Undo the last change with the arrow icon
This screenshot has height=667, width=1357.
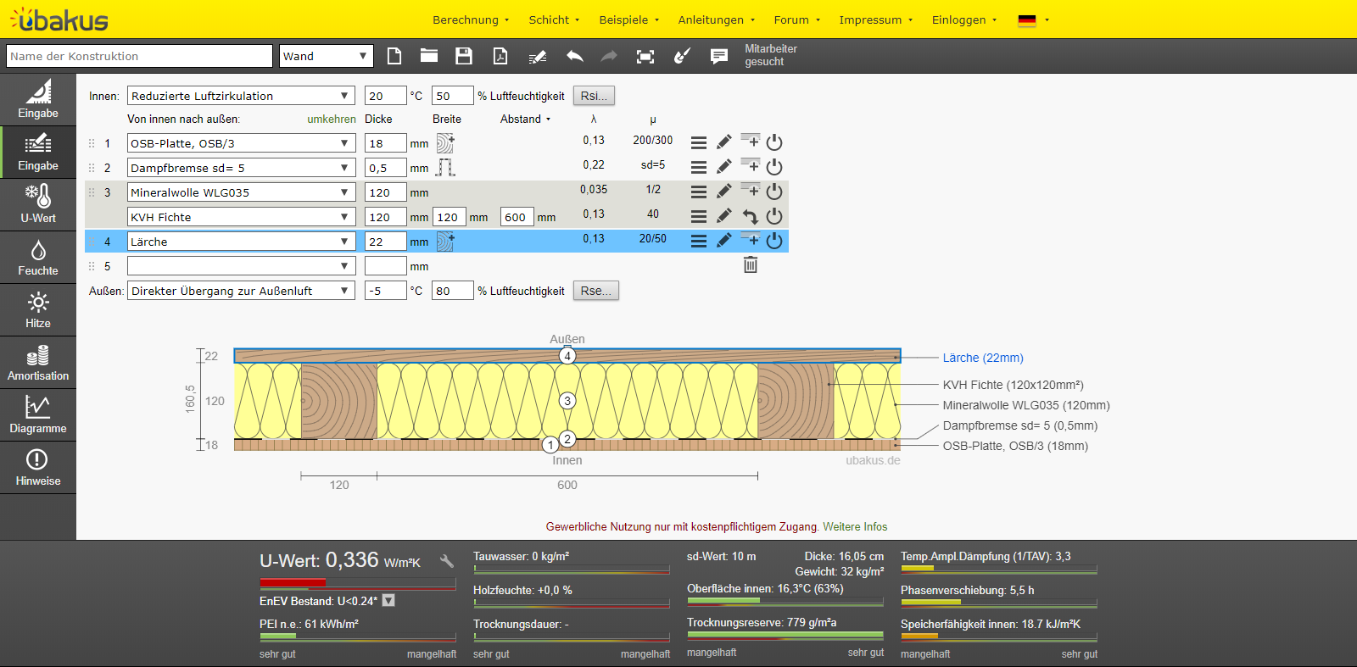point(574,56)
